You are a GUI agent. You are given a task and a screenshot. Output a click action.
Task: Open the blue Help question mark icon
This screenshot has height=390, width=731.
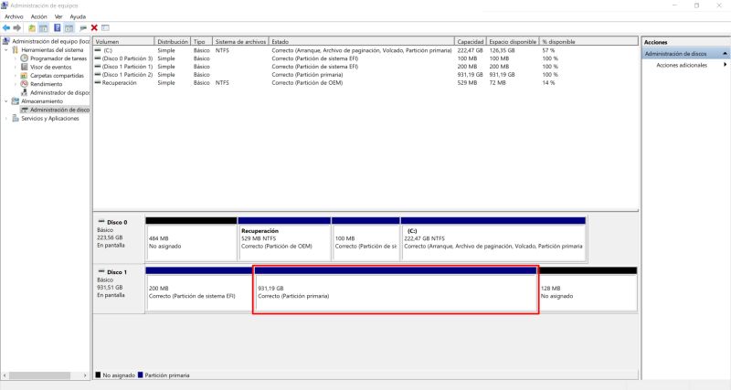point(57,28)
